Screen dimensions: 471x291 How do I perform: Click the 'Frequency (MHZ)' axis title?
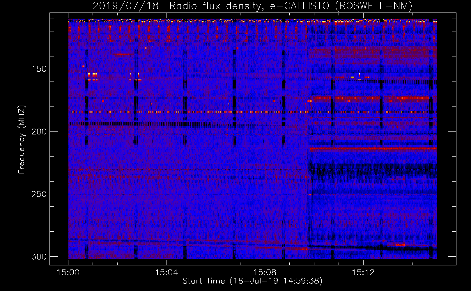(x=22, y=140)
